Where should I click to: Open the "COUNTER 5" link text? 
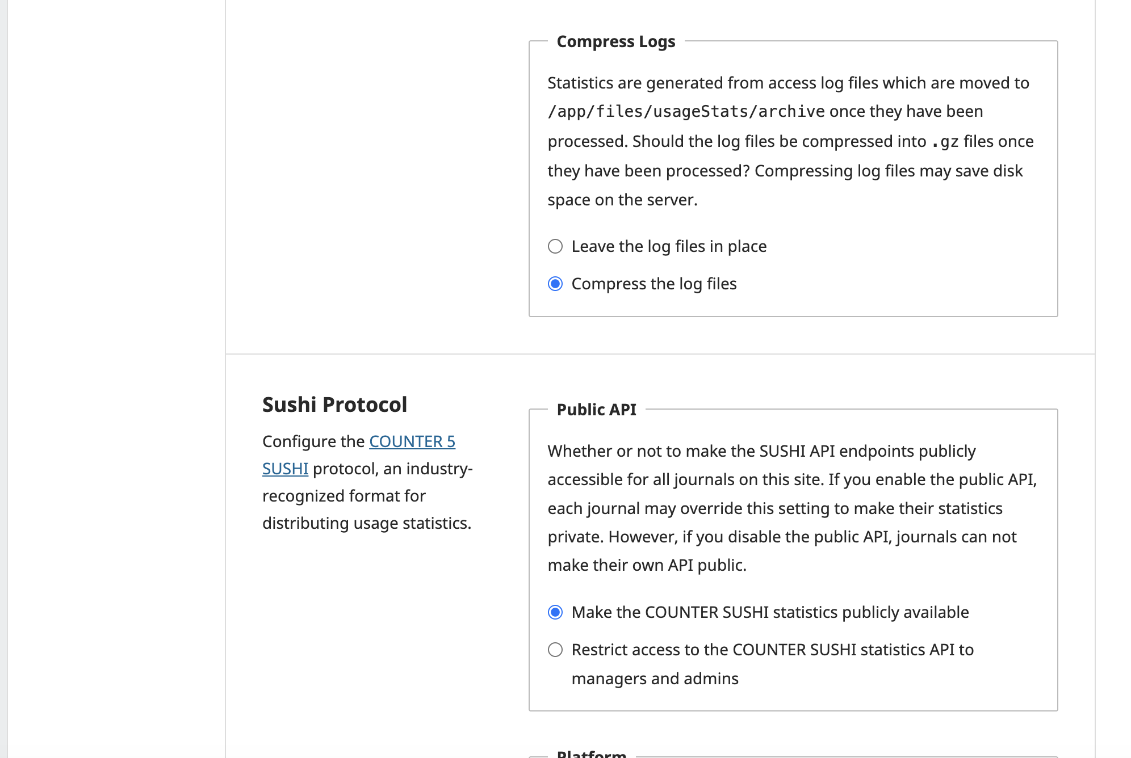point(412,441)
